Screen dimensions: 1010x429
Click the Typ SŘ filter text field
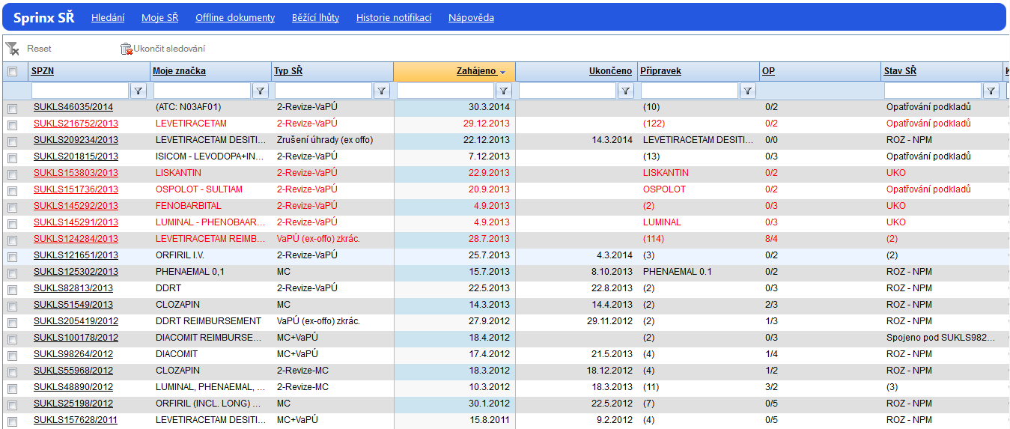(x=323, y=91)
